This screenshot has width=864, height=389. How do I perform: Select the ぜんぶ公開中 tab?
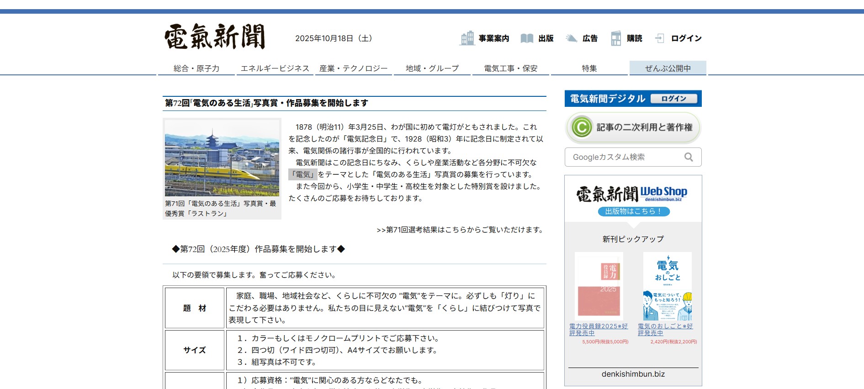pos(668,68)
